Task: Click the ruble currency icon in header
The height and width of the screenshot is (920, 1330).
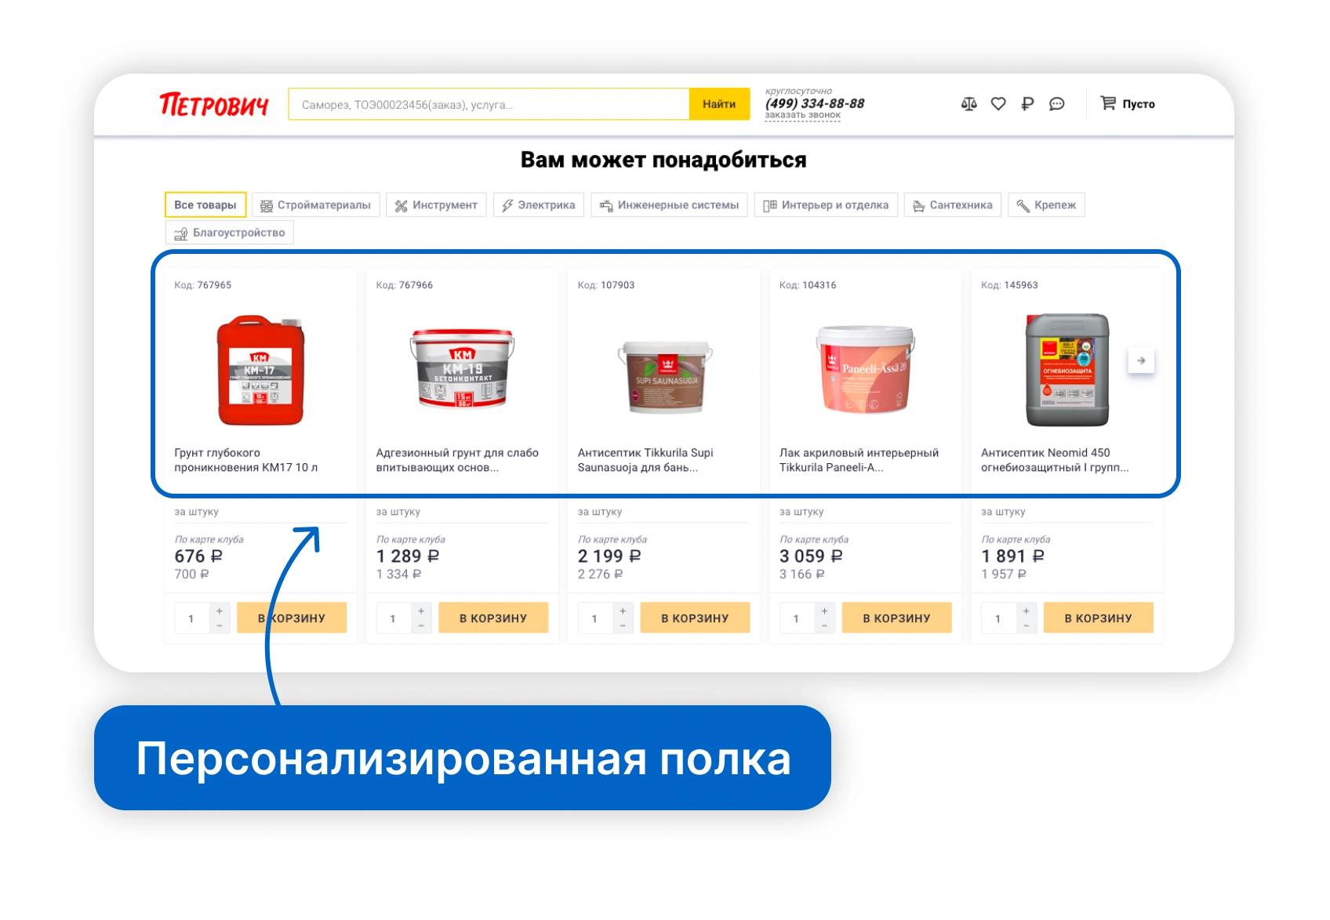Action: click(1027, 103)
